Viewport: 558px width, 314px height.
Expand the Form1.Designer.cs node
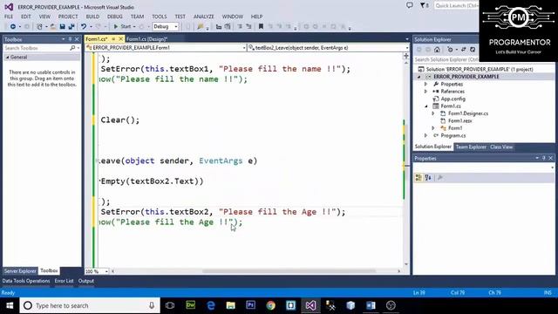pyautogui.click(x=433, y=113)
